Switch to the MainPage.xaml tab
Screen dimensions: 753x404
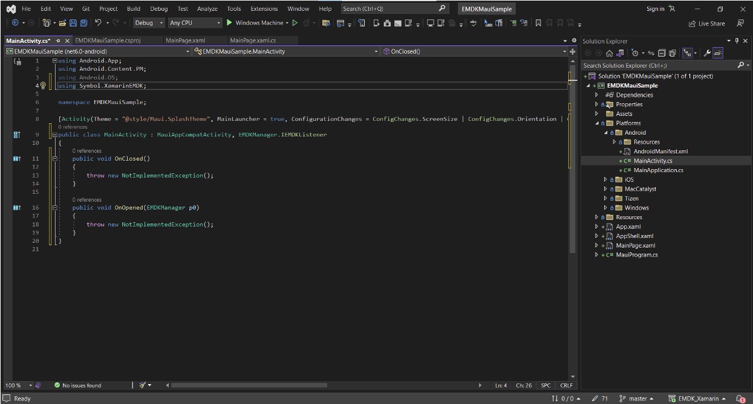(x=185, y=40)
